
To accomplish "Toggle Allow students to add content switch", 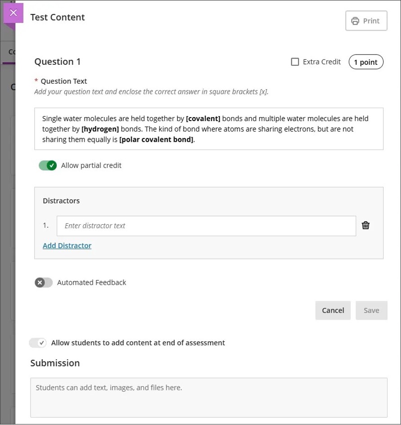I will (x=38, y=343).
